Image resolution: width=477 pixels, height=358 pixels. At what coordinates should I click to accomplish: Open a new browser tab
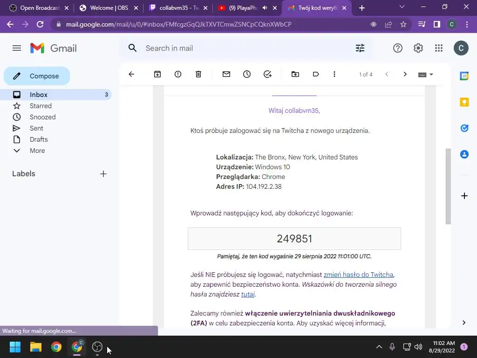click(x=361, y=8)
